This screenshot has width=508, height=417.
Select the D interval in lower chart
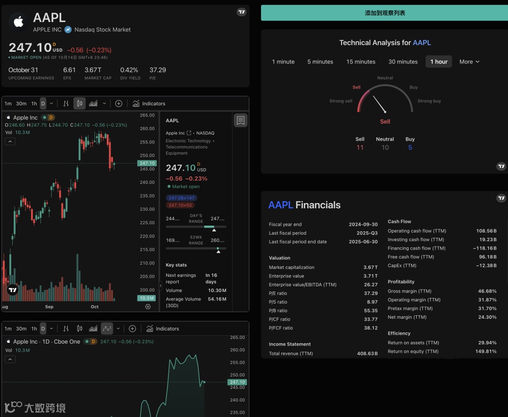point(43,329)
